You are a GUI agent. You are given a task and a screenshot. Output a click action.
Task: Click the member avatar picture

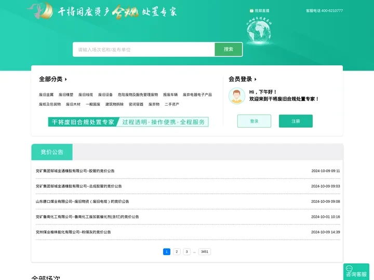pyautogui.click(x=237, y=96)
